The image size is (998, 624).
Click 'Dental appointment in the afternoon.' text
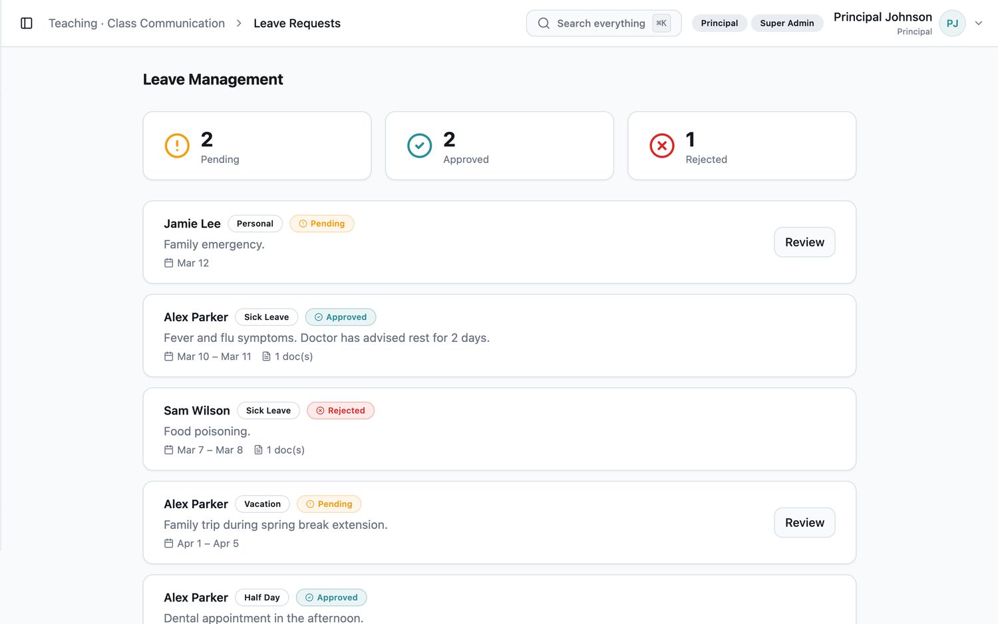point(263,618)
